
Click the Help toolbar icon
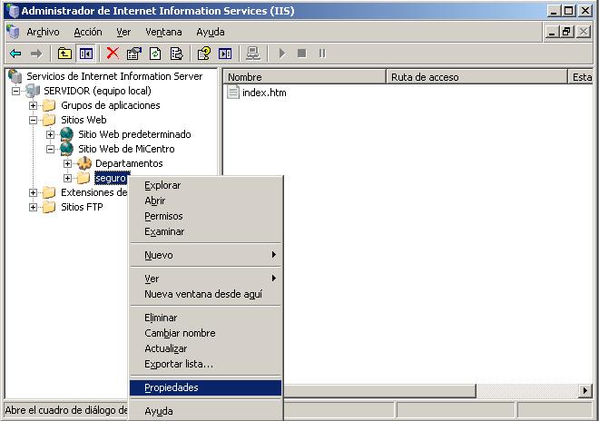pos(204,54)
